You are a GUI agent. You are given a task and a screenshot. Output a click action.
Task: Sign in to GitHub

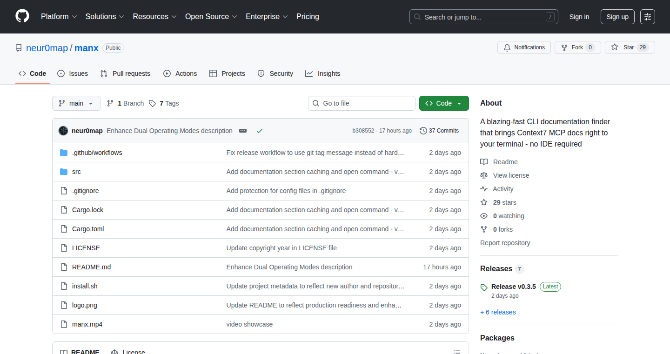coord(579,17)
